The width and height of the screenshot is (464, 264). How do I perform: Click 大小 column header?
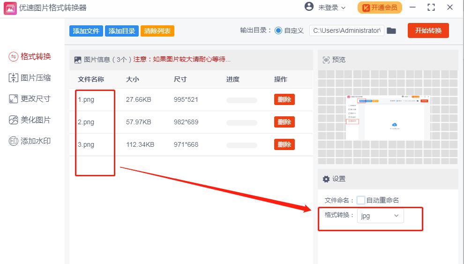click(x=132, y=79)
